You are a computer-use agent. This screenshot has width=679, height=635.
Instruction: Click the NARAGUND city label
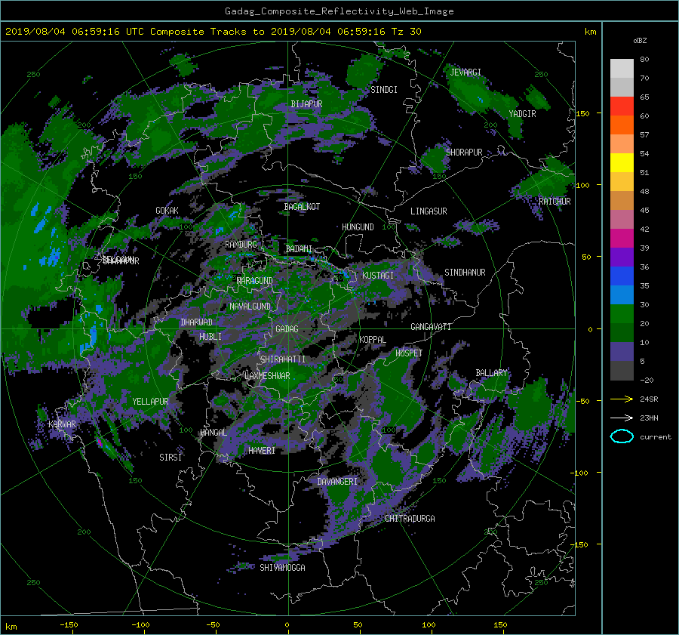click(x=255, y=280)
